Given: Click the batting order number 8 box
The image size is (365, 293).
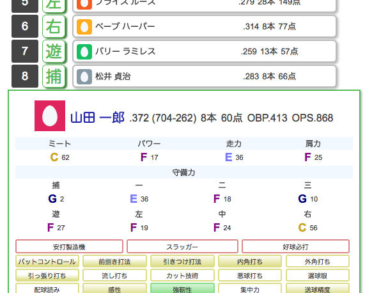Looking at the screenshot, I should 25,76.
